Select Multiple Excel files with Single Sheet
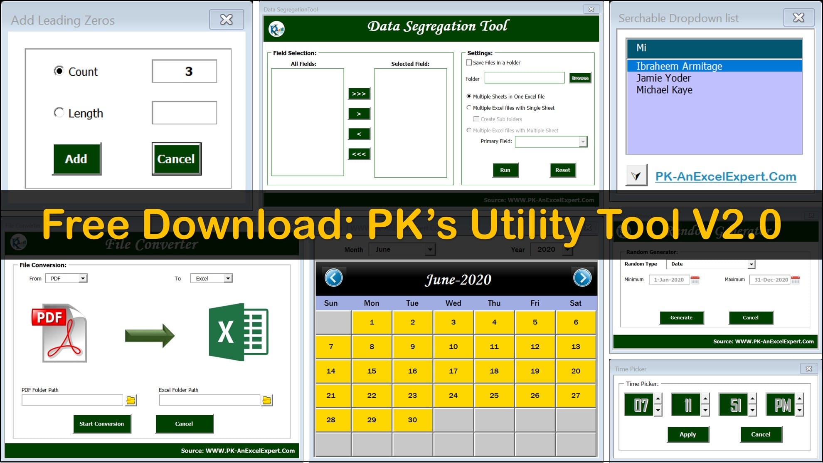This screenshot has height=463, width=823. pyautogui.click(x=469, y=107)
